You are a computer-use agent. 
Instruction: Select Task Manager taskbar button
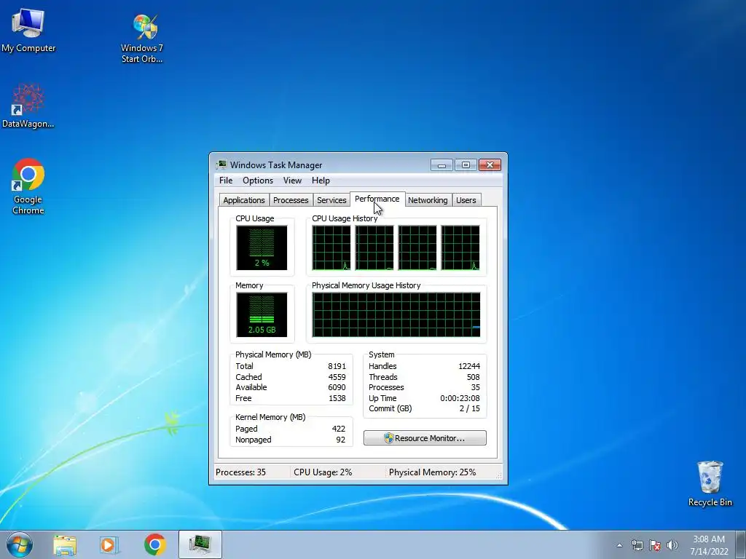click(200, 544)
